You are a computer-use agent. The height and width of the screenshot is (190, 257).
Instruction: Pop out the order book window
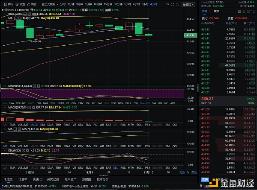(x=253, y=11)
